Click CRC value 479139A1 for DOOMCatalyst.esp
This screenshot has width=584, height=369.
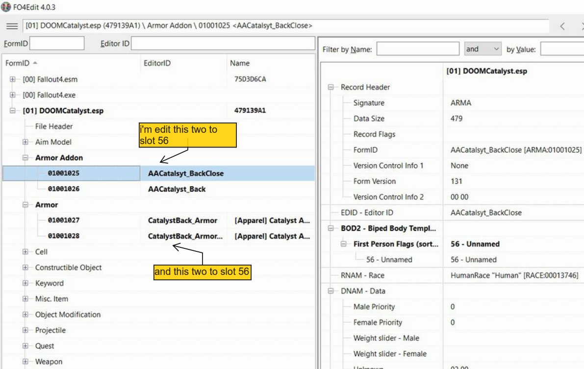[250, 110]
